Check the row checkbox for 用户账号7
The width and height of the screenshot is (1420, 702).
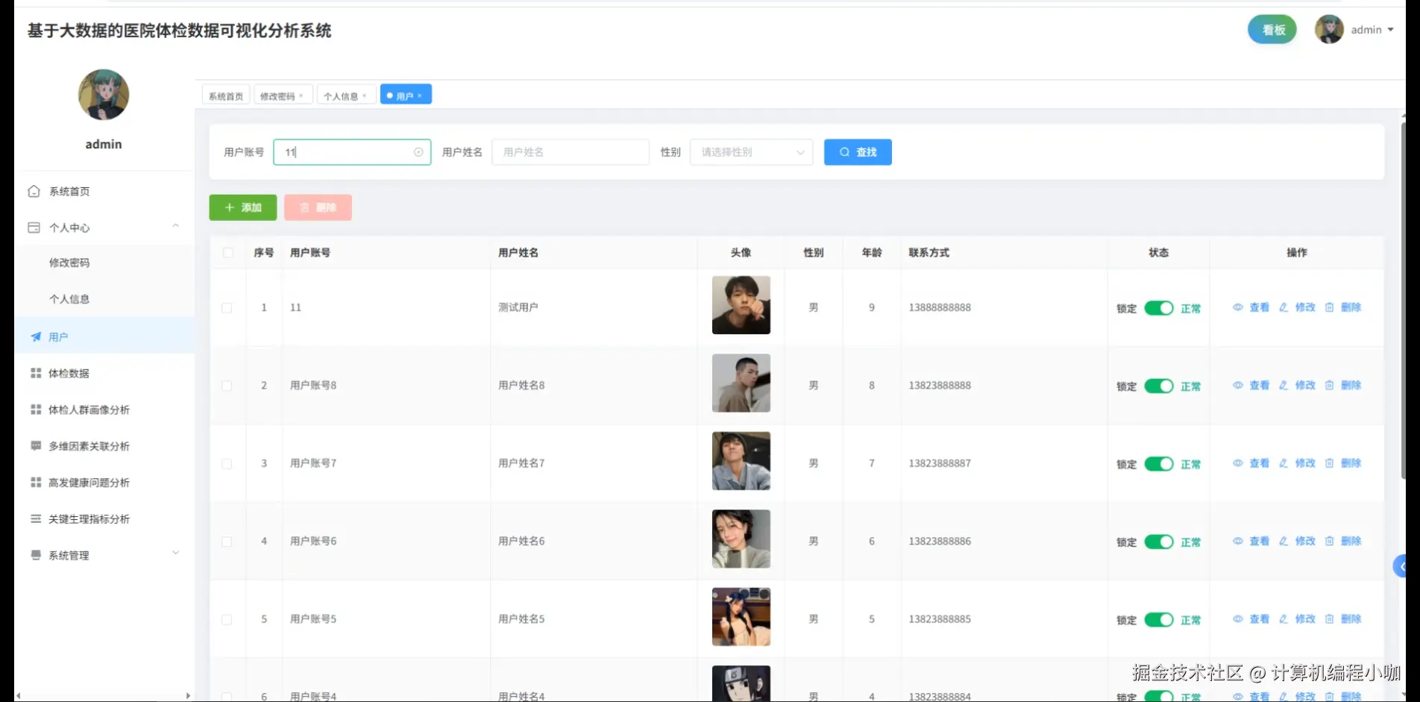coord(227,464)
